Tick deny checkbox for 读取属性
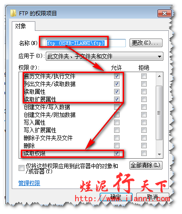The width and height of the screenshot is (182, 214). pos(144,92)
